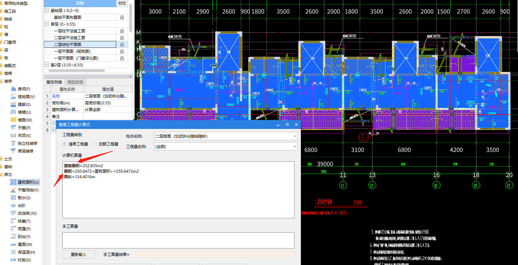This screenshot has height=265, width=518.
Task: Select the 平整场地(V) site leveling icon
Action: pyautogui.click(x=13, y=190)
